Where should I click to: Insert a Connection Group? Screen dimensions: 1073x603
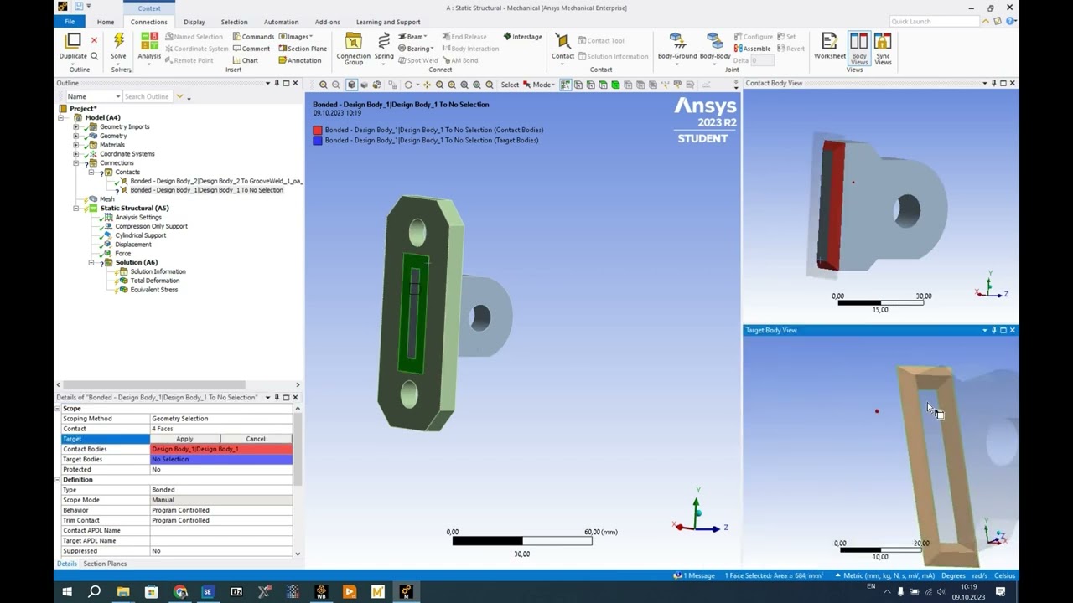[x=353, y=42]
